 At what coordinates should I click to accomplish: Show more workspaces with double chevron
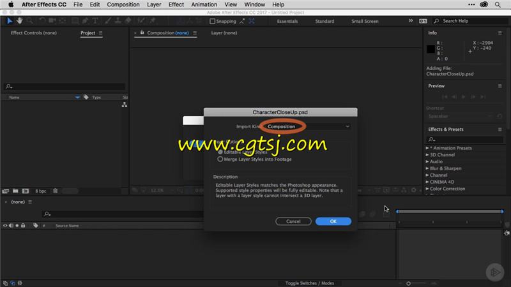[x=411, y=21]
